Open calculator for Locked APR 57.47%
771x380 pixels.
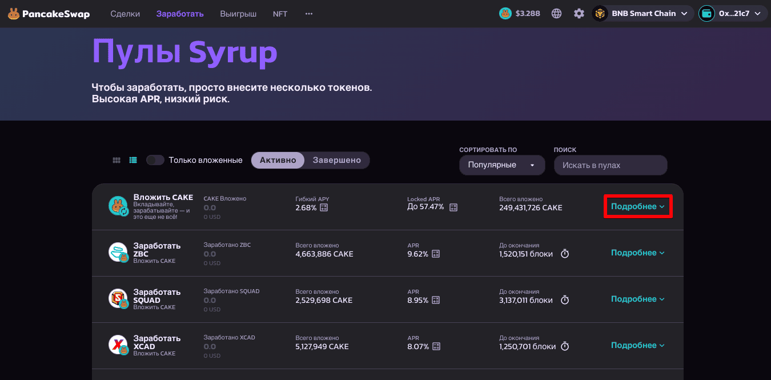pyautogui.click(x=453, y=207)
